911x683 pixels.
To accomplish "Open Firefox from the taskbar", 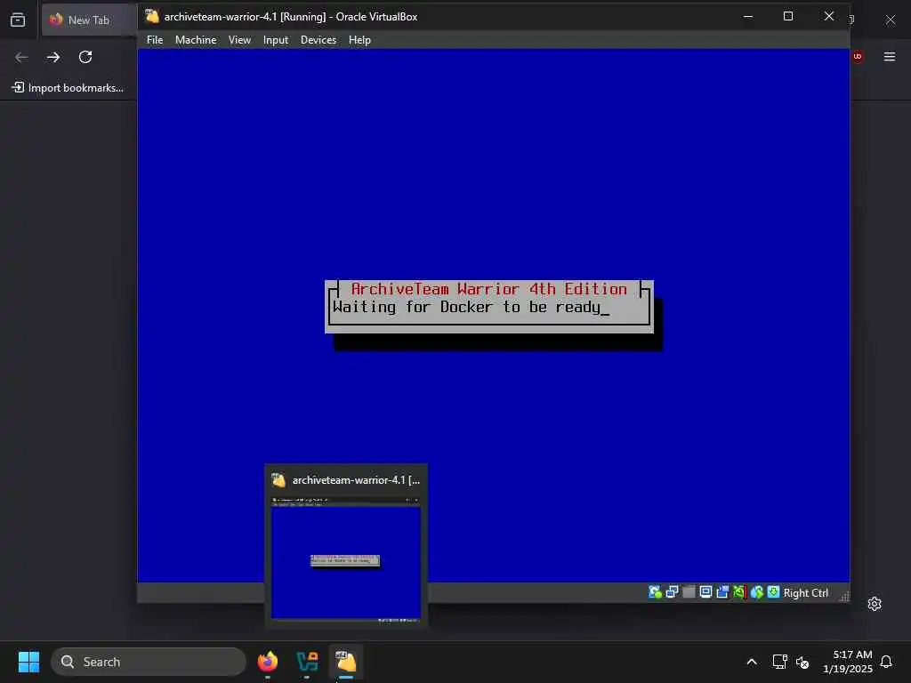I will pos(268,662).
